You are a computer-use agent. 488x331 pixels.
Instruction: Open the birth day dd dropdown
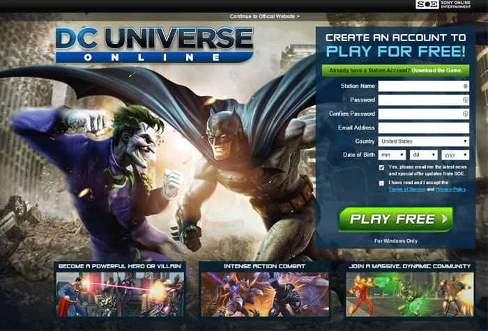424,155
